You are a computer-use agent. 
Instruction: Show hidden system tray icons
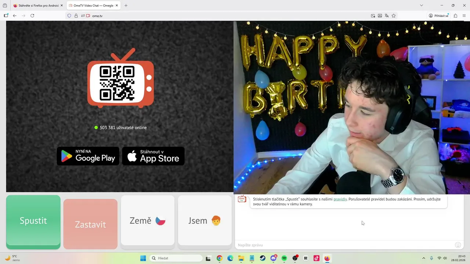[x=423, y=258]
